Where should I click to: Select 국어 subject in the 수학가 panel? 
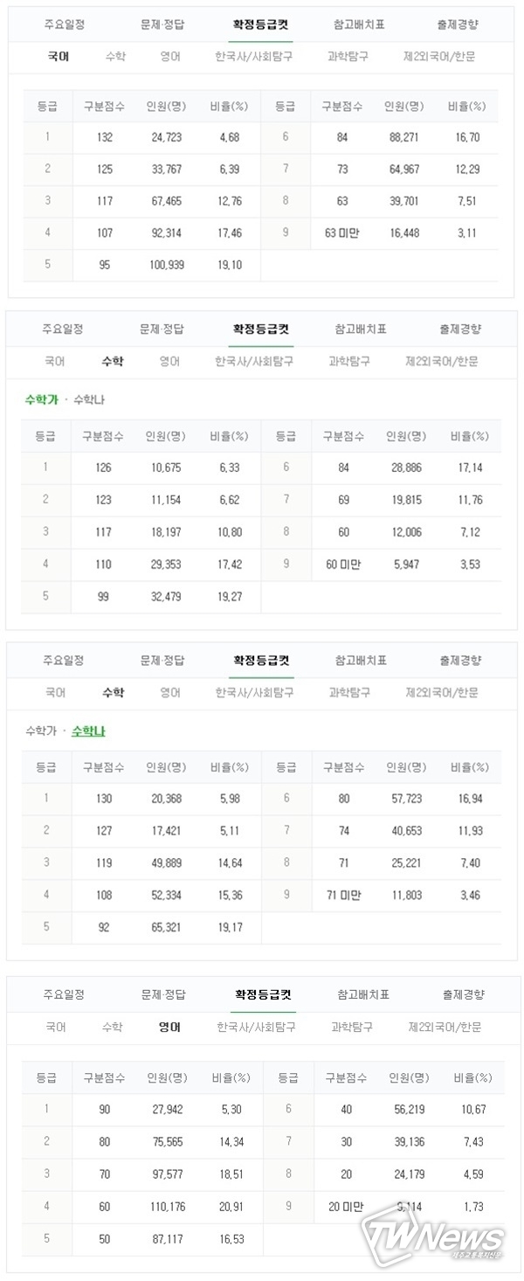click(x=55, y=361)
